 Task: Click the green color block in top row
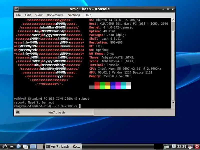[x=102, y=84]
